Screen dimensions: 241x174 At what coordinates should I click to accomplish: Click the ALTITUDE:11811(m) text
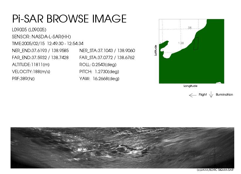click(31, 65)
